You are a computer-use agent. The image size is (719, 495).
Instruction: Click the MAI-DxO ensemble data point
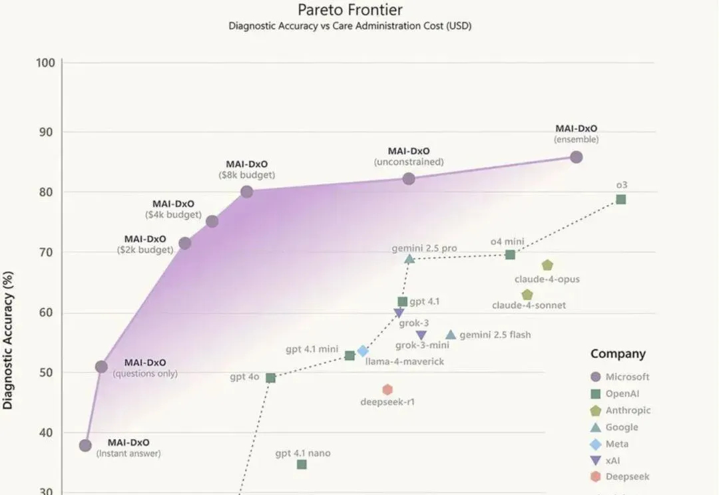pos(576,157)
